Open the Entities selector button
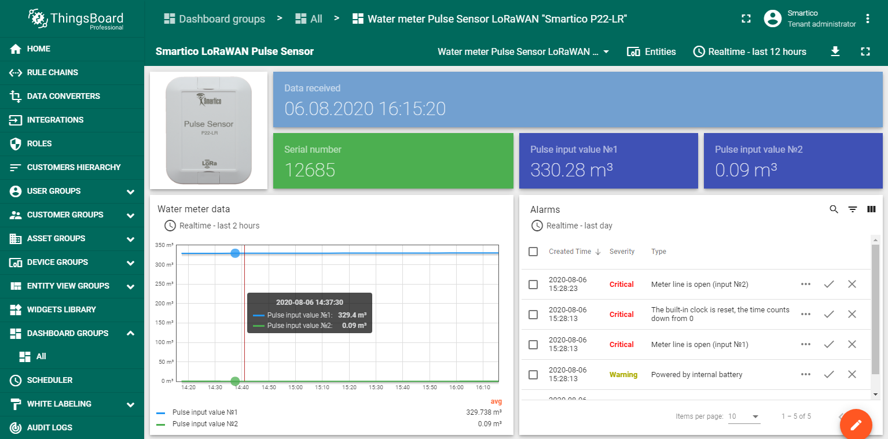The height and width of the screenshot is (439, 888). (651, 52)
